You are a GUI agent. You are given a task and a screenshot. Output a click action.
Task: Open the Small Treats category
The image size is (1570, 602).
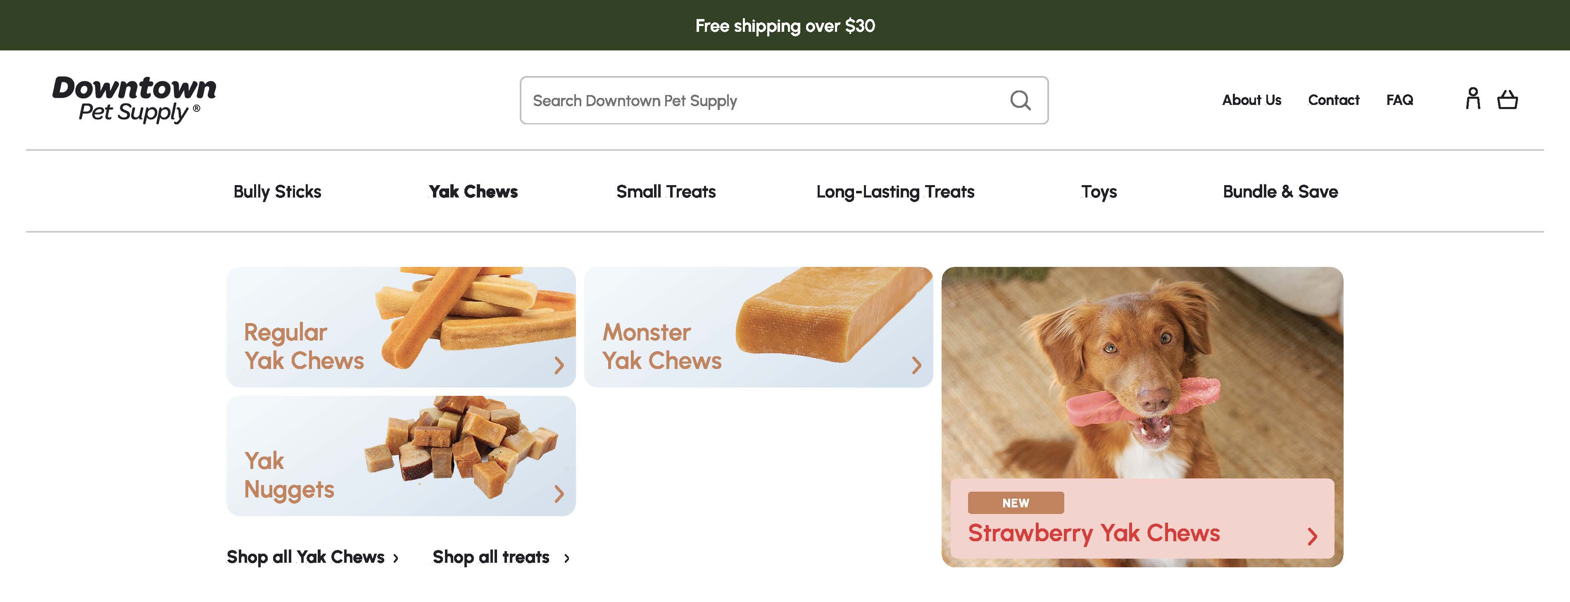pyautogui.click(x=666, y=191)
